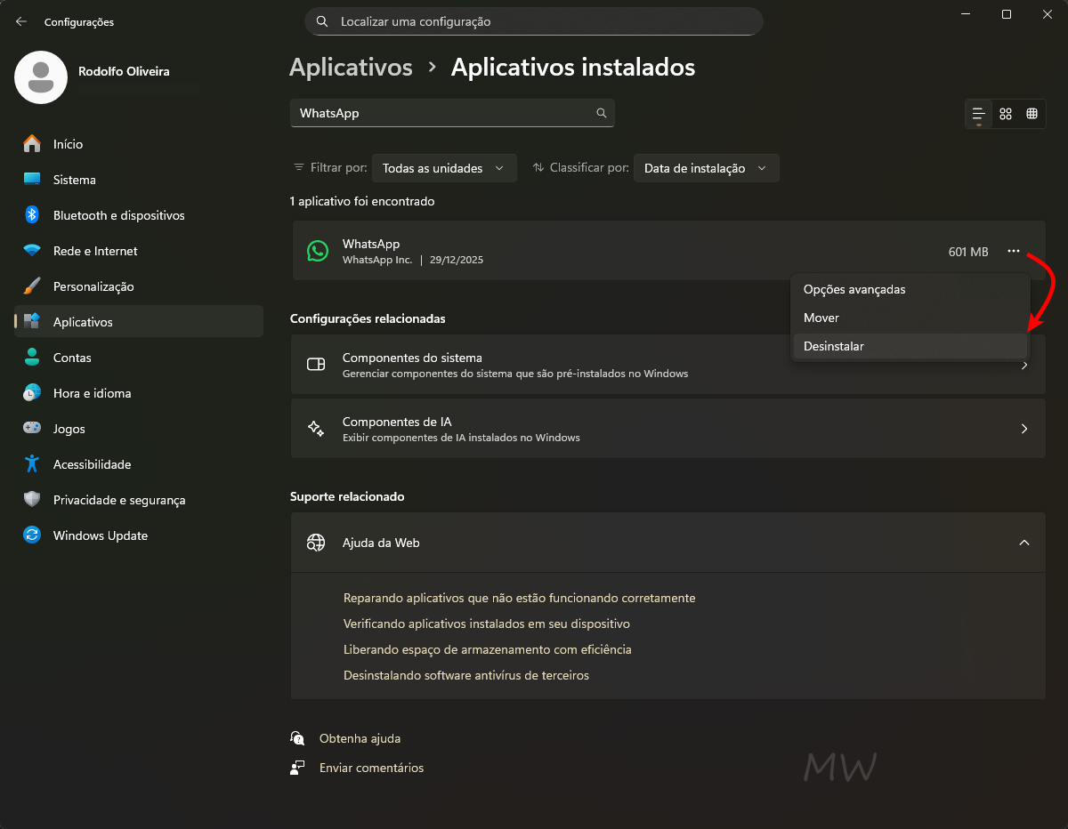This screenshot has width=1068, height=829.
Task: Click the Componentes do sistema icon
Action: click(316, 365)
